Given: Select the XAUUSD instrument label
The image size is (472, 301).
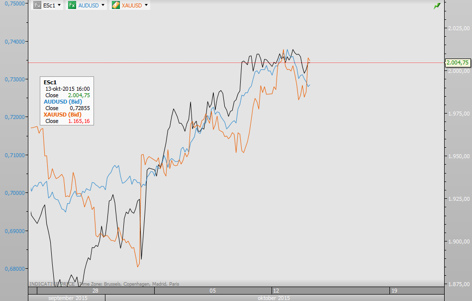Looking at the screenshot, I should (x=132, y=5).
